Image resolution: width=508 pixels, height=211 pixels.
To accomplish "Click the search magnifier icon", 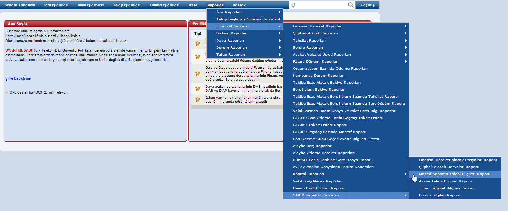I will (351, 5).
